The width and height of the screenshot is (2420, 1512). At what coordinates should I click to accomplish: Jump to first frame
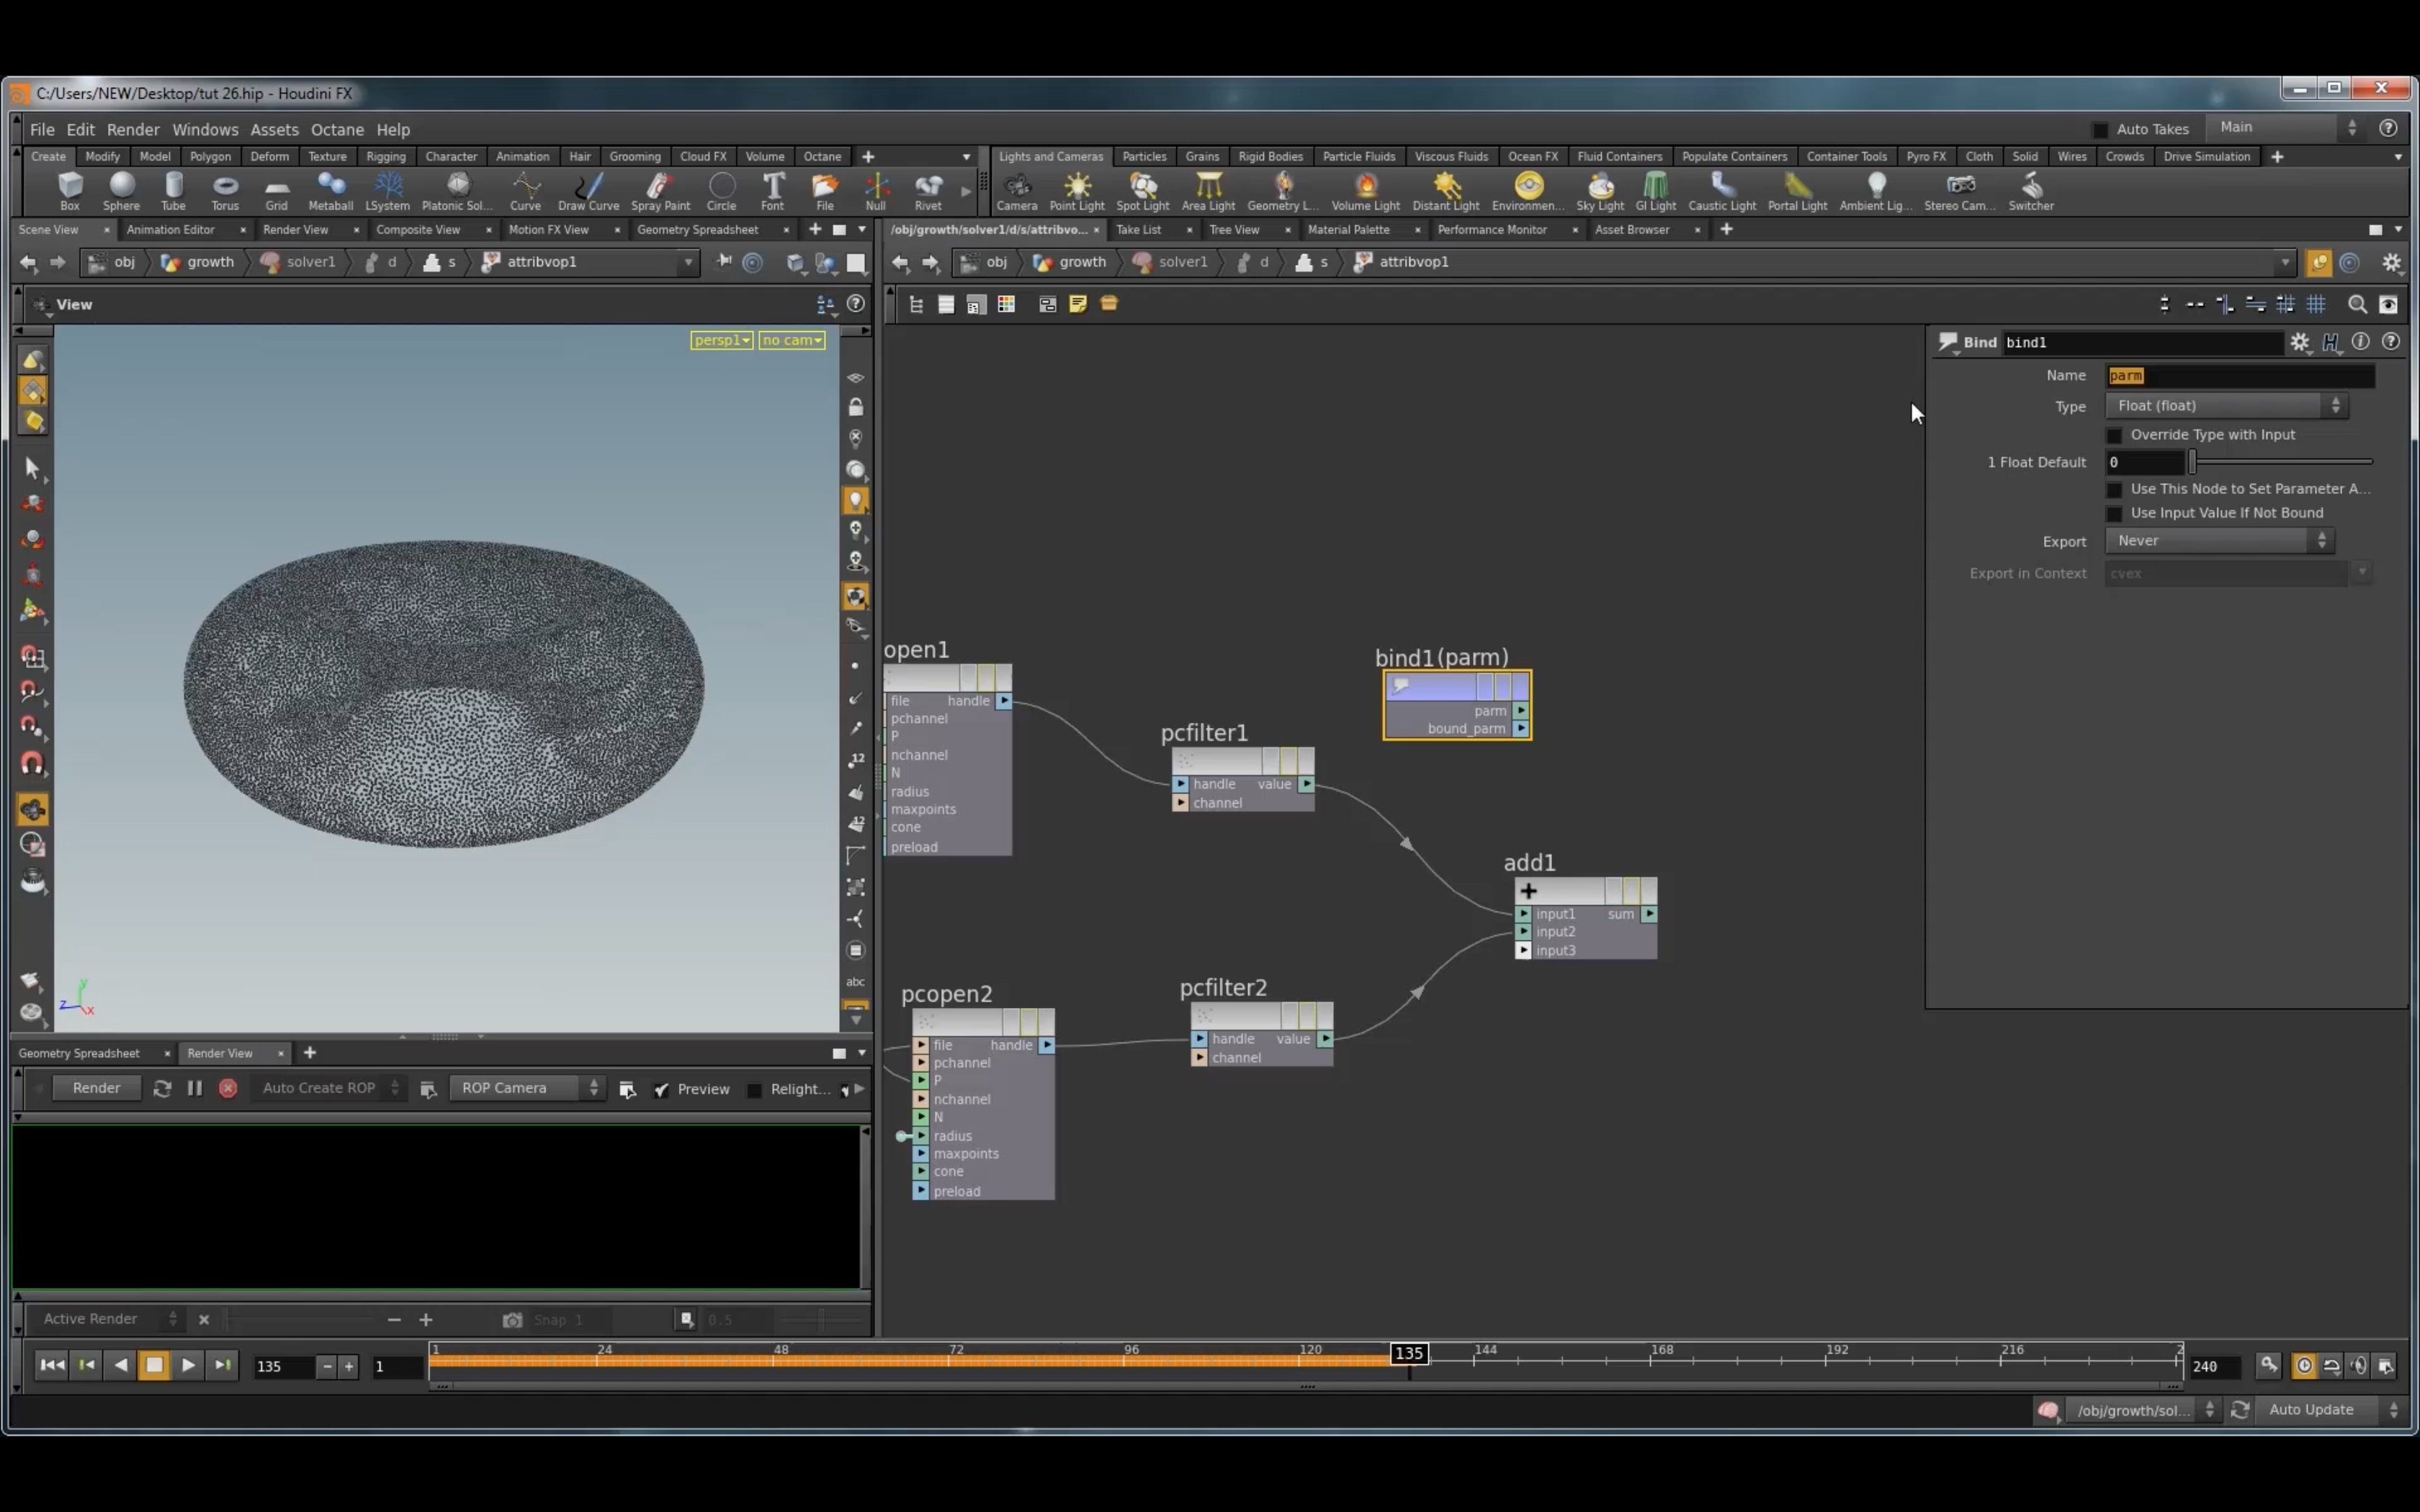[51, 1365]
